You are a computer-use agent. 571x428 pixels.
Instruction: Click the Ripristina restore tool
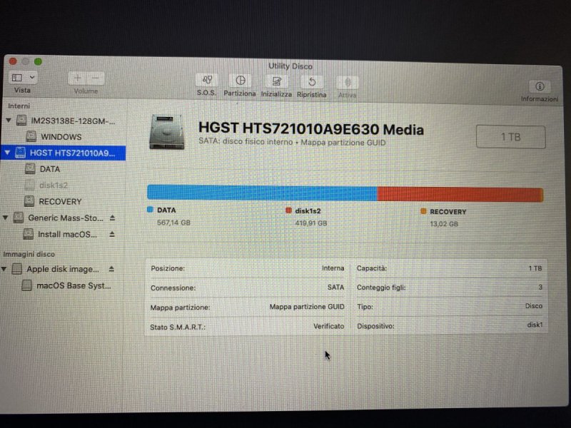[312, 81]
